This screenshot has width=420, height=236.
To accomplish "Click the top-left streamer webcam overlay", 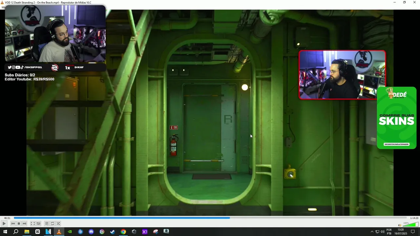I will click(55, 34).
